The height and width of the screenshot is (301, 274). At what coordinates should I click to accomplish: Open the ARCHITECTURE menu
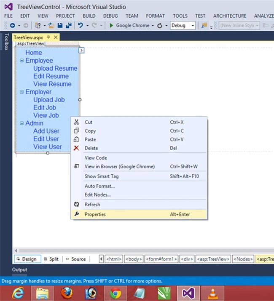tap(230, 16)
